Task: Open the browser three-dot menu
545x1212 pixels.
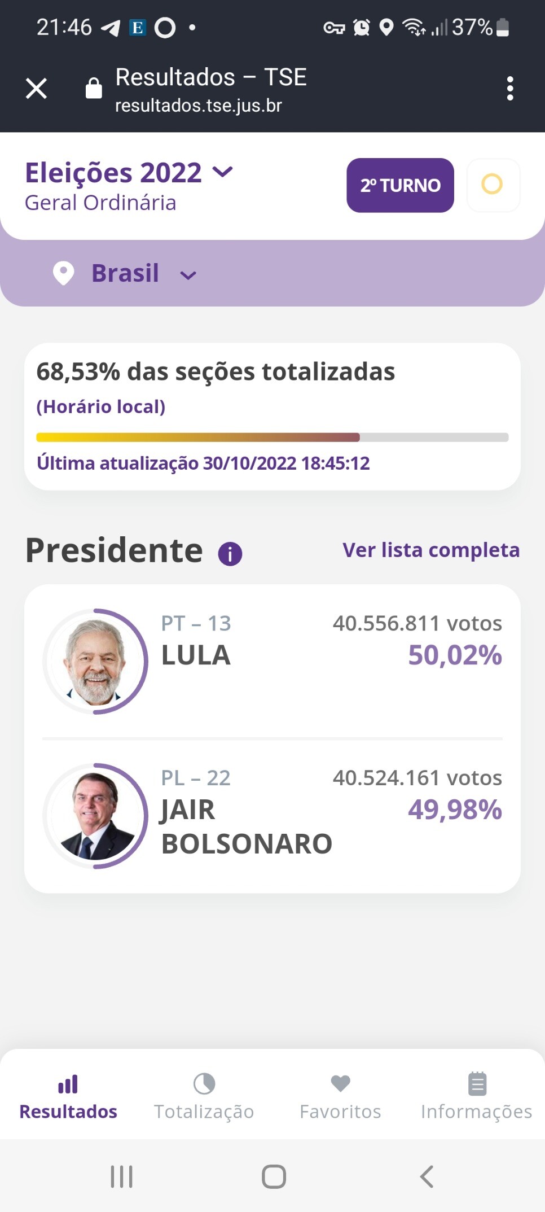Action: (510, 89)
